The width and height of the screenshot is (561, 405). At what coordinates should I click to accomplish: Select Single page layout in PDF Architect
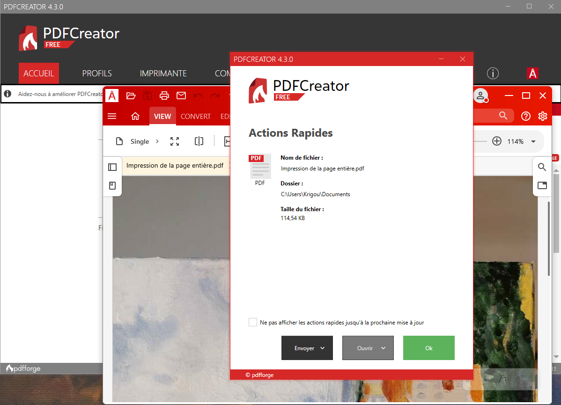click(x=133, y=141)
